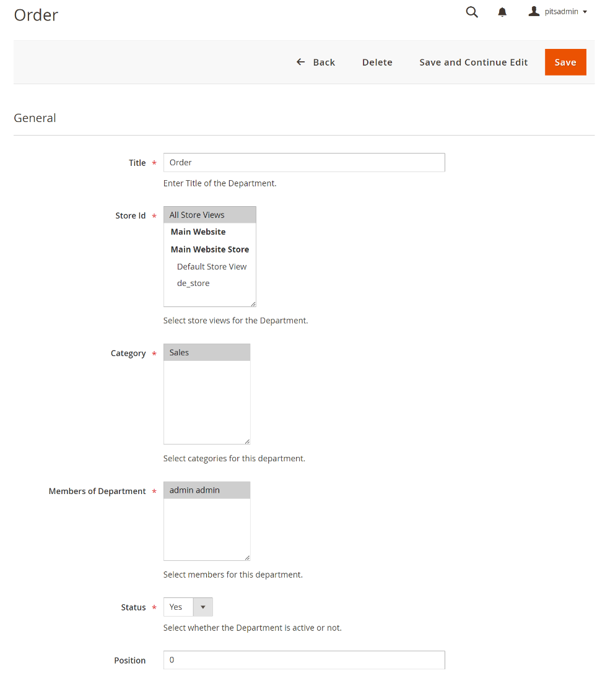The height and width of the screenshot is (681, 605).
Task: Open the notifications bell
Action: click(x=502, y=12)
